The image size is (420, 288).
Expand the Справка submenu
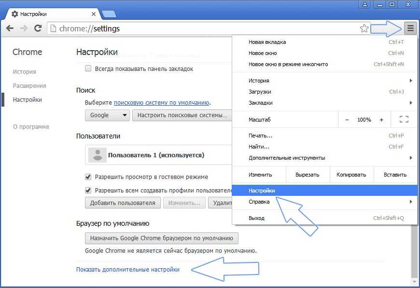324,202
